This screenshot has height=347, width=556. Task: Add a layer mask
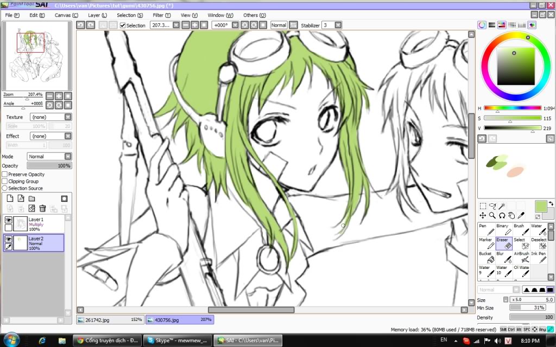[64, 198]
